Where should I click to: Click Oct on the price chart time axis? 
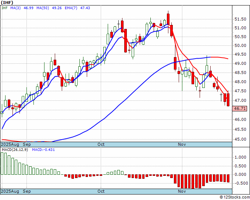tap(101, 144)
